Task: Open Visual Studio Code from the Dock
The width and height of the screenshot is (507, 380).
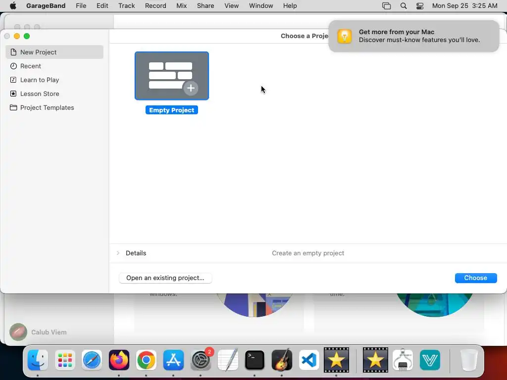Action: (309, 360)
